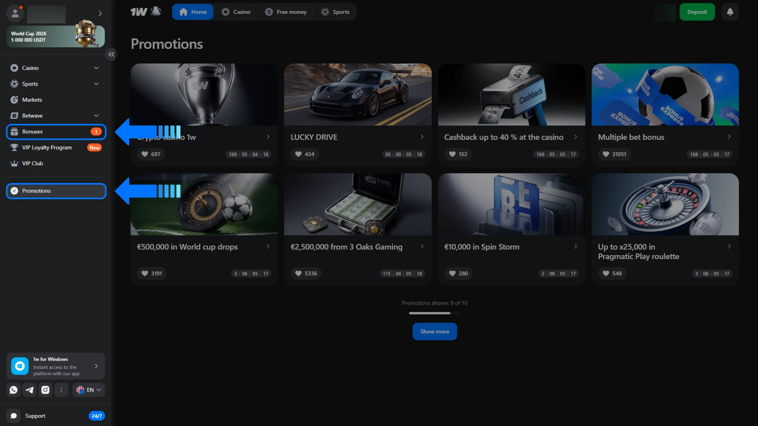Open the 3 Oaks Gaming briefcase thumbnail
The width and height of the screenshot is (758, 426).
[358, 204]
